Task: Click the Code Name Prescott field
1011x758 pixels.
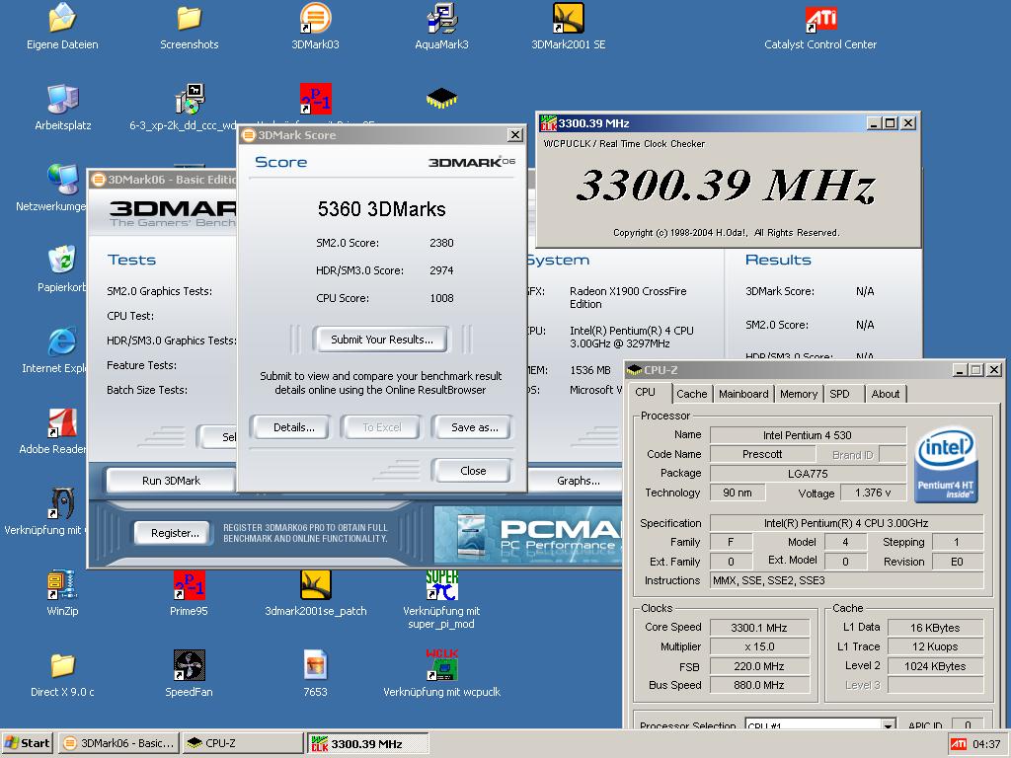Action: (x=761, y=454)
